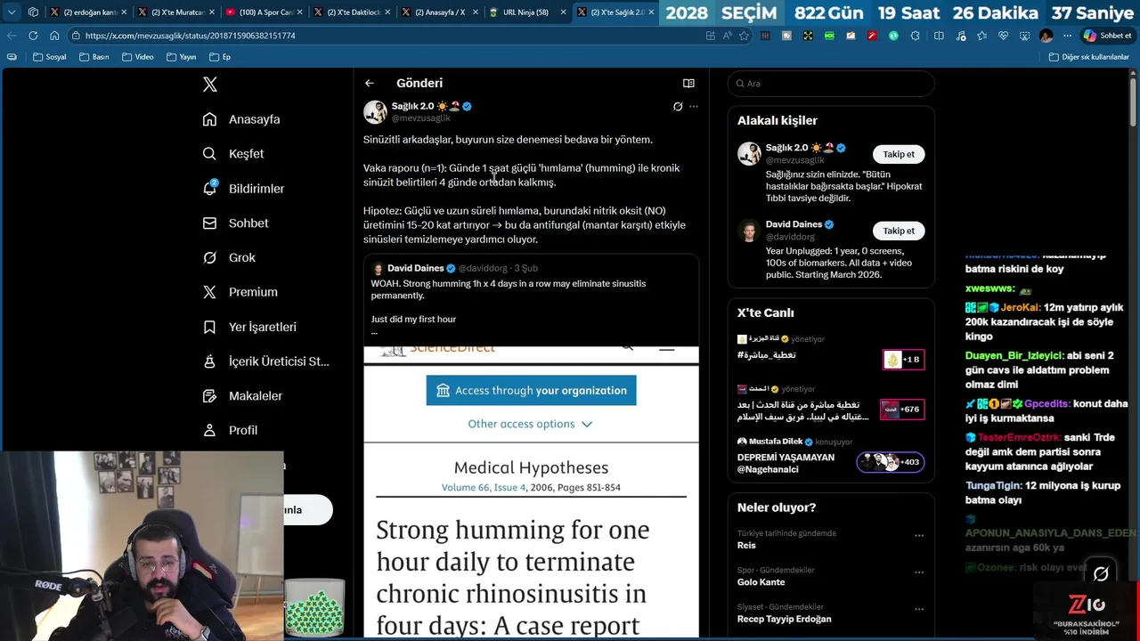Open the browser tab list dropdown
This screenshot has height=641, width=1140.
pos(12,12)
